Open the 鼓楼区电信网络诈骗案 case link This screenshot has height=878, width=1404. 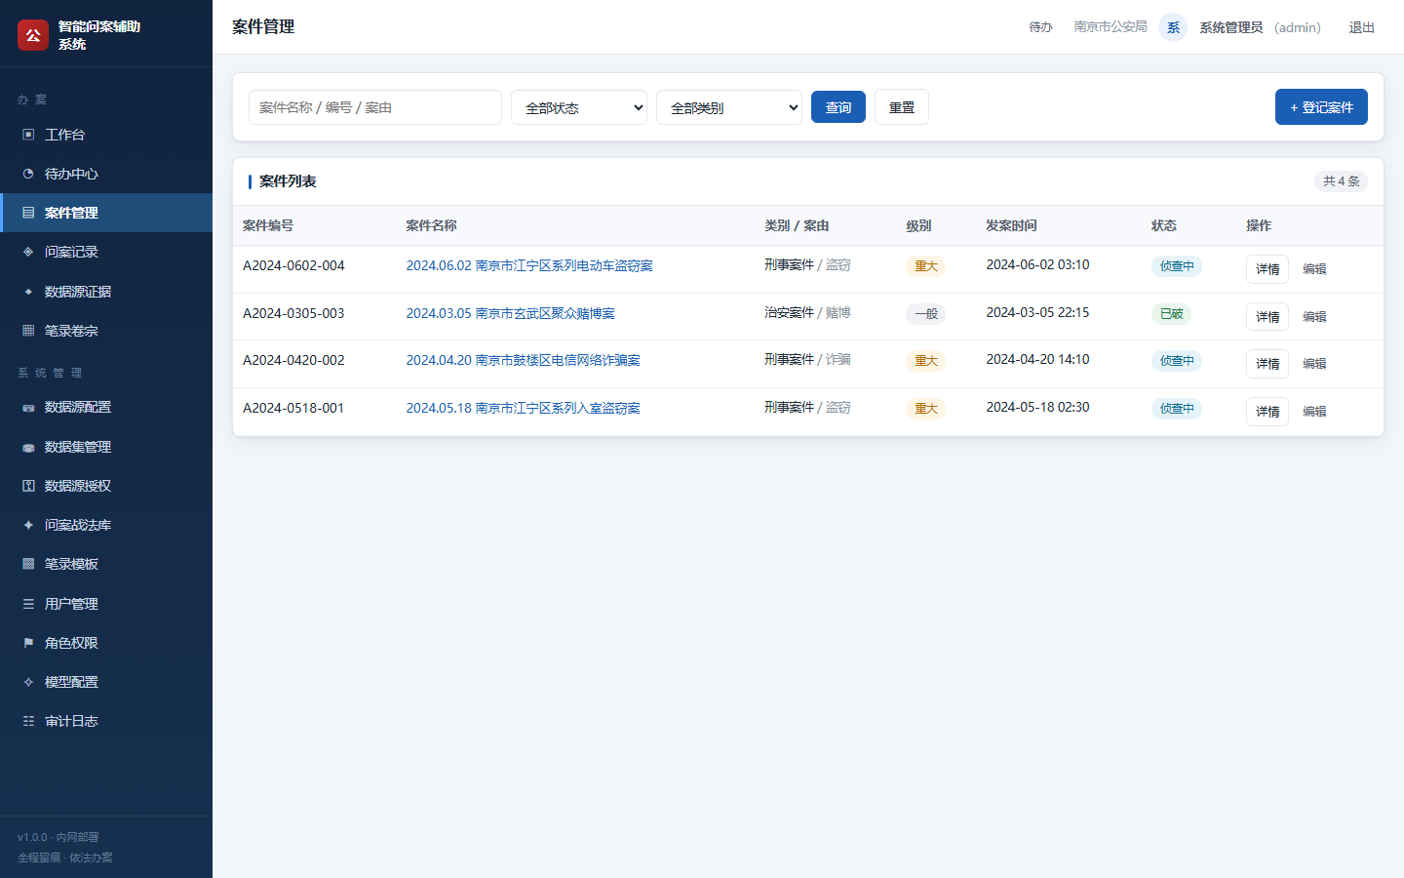[x=523, y=360]
